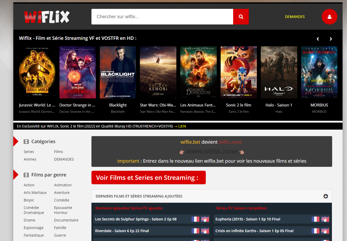
Task: Select the Animation genre
Action: coord(63,185)
